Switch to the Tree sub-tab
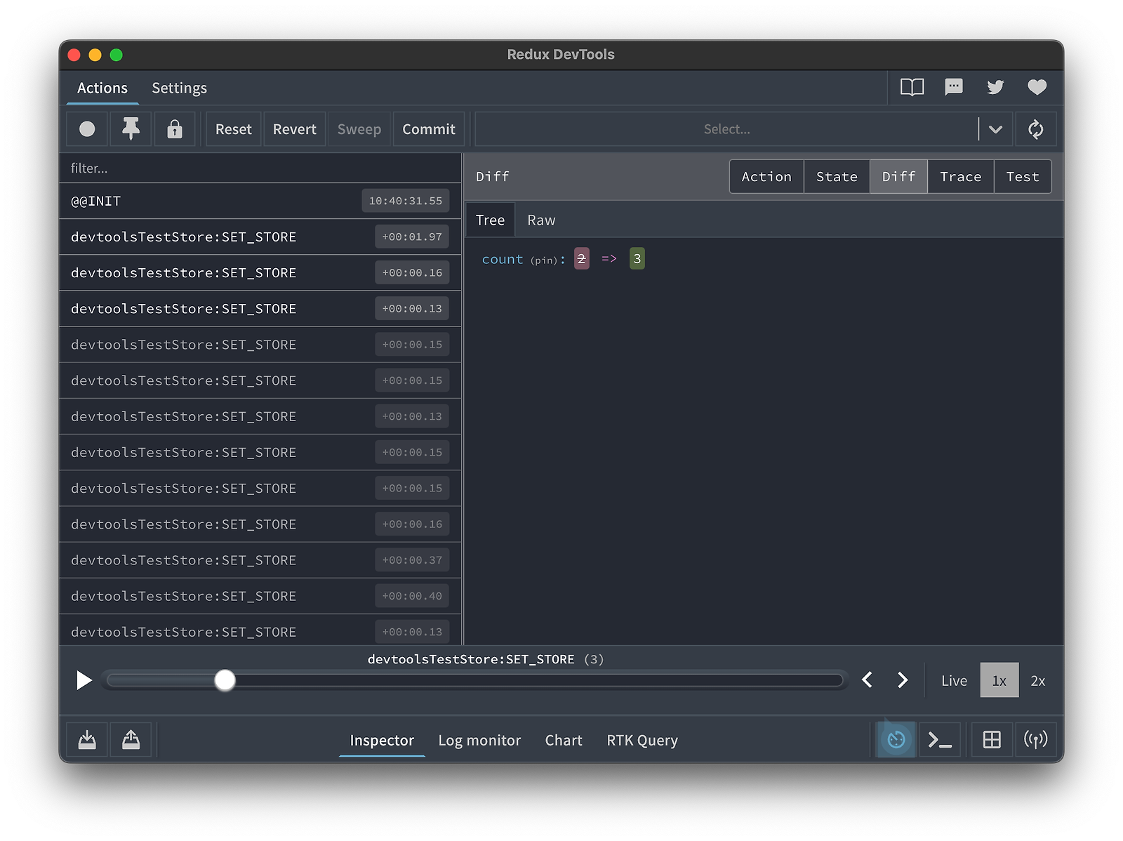 point(490,220)
